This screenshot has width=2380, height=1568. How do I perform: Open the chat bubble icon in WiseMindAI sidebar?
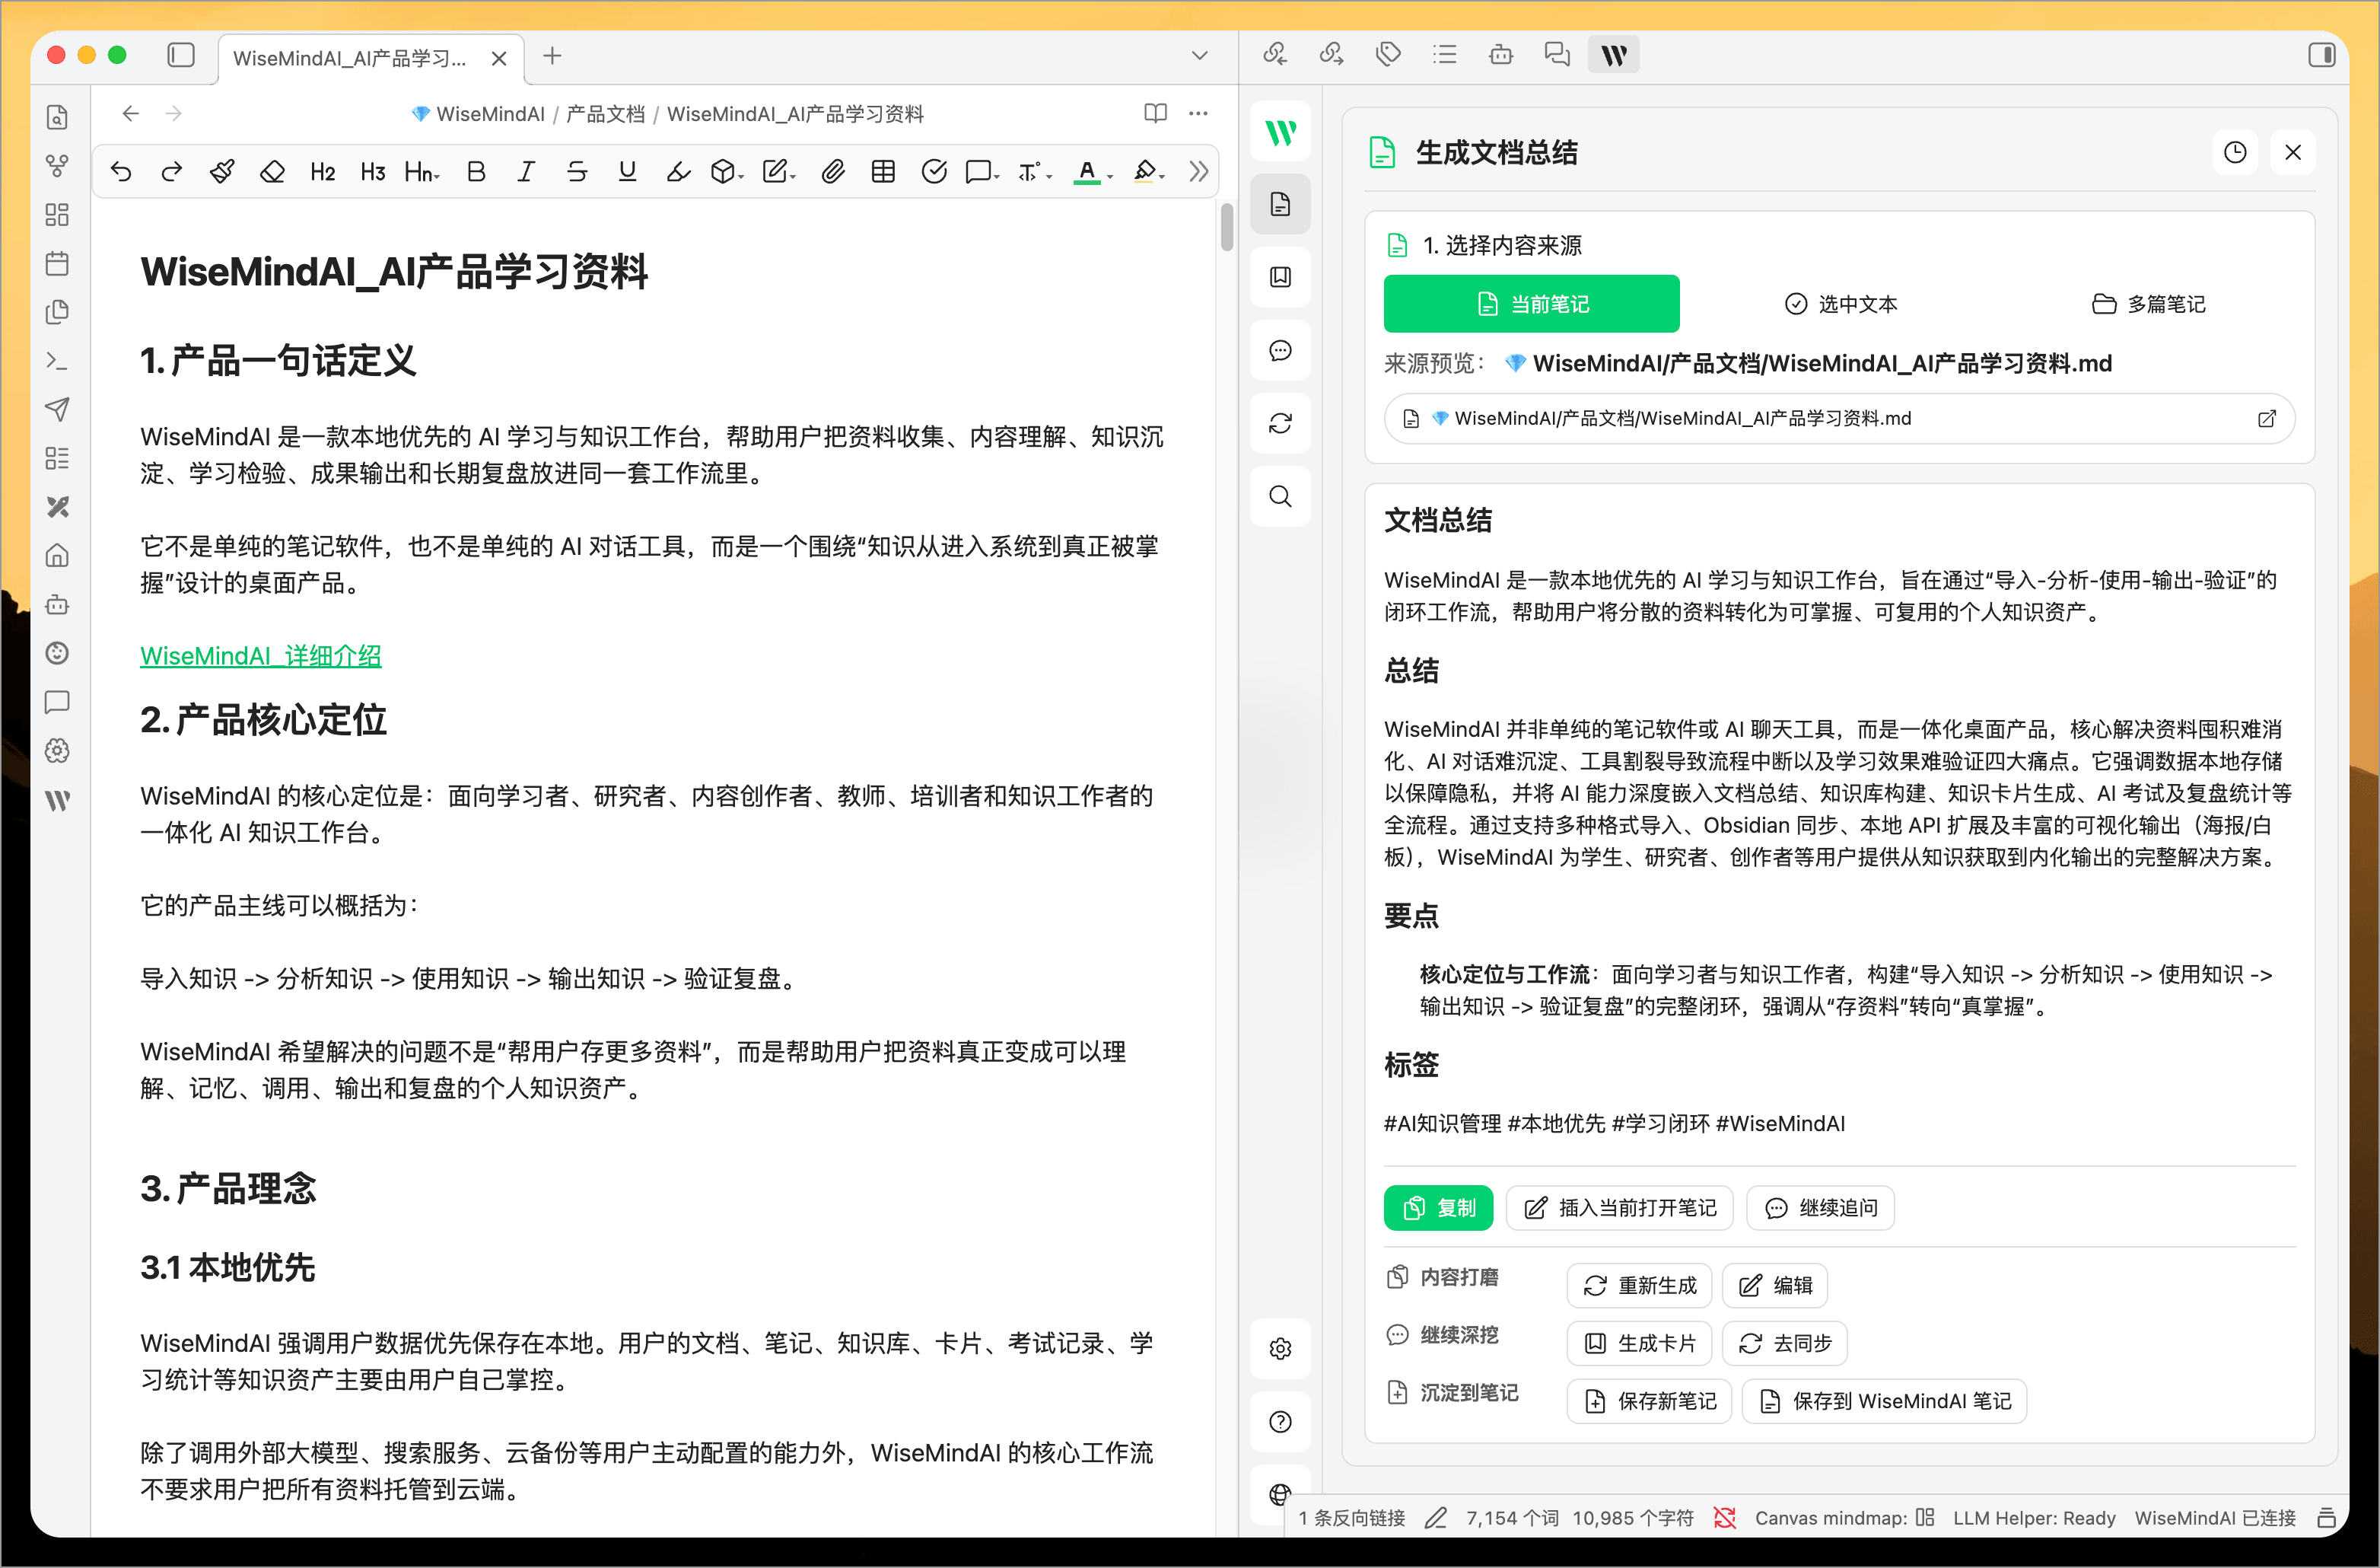pyautogui.click(x=1280, y=350)
